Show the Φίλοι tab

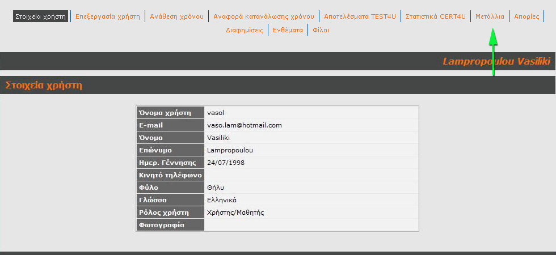click(321, 30)
